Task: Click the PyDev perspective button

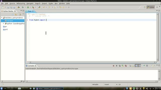Action: [x=151, y=7]
